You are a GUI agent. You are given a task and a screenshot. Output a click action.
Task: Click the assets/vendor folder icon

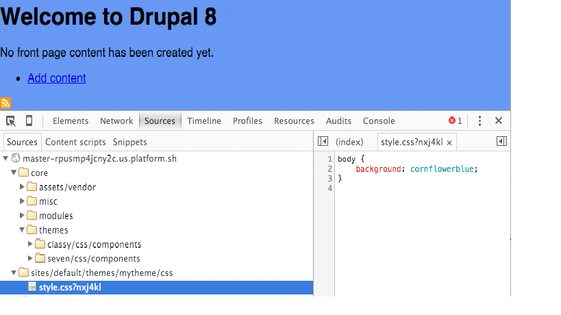point(32,187)
